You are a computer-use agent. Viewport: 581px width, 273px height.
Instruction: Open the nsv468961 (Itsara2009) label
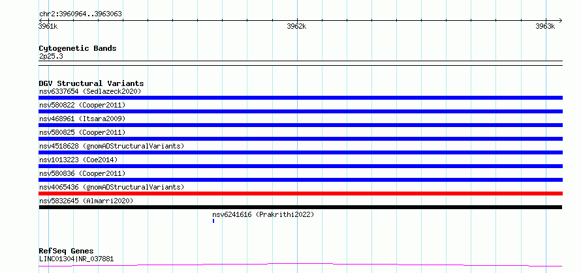82,119
